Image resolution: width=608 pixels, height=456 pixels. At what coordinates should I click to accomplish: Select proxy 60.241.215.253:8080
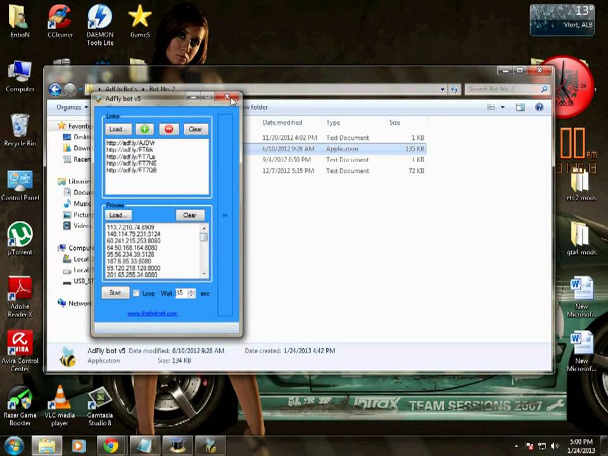pyautogui.click(x=134, y=241)
